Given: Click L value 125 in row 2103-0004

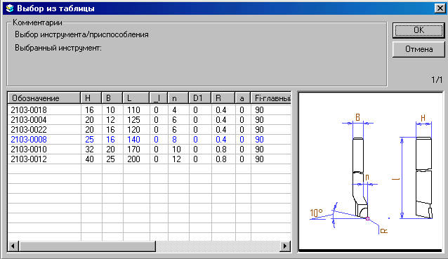Looking at the screenshot, I should point(133,119).
